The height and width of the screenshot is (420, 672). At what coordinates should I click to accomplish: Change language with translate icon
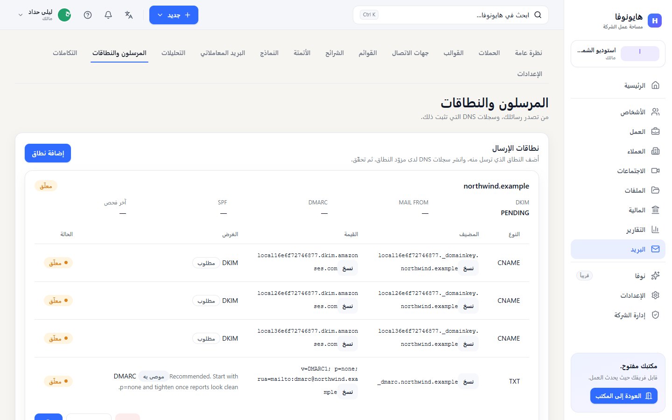pos(129,15)
